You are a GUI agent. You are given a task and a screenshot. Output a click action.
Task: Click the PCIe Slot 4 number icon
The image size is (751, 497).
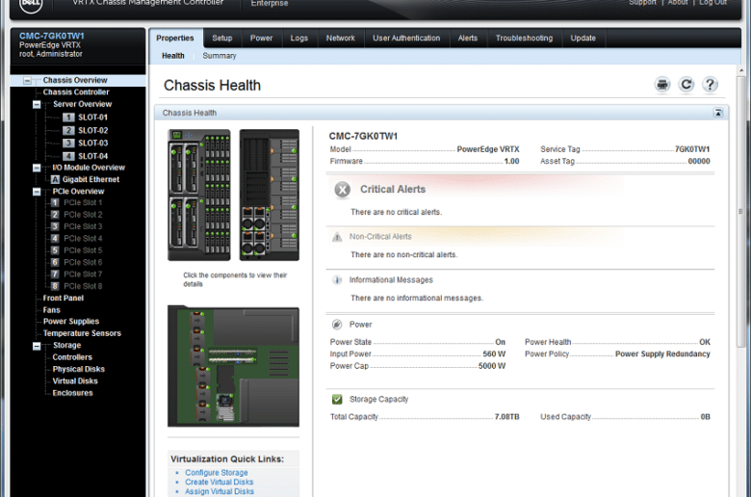coord(55,238)
